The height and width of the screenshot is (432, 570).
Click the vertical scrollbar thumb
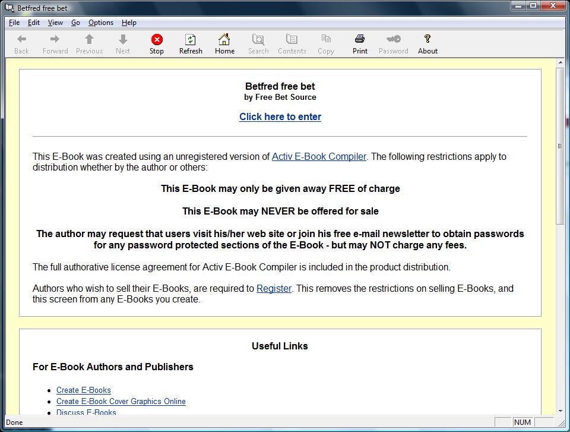coord(560,146)
